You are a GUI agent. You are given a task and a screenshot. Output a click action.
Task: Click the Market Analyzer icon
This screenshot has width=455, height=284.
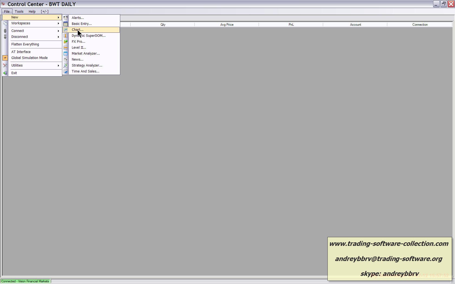[x=66, y=54]
